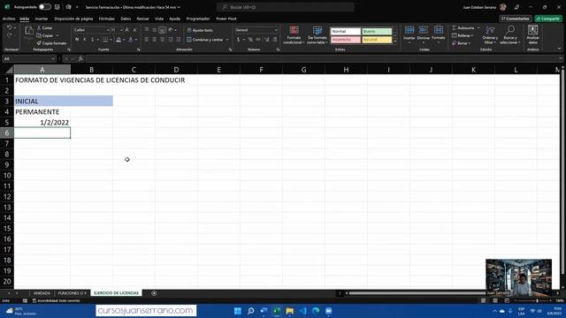Viewport: 566px width, 318px height.
Task: Open Fórmulas tab
Action: [x=106, y=19]
